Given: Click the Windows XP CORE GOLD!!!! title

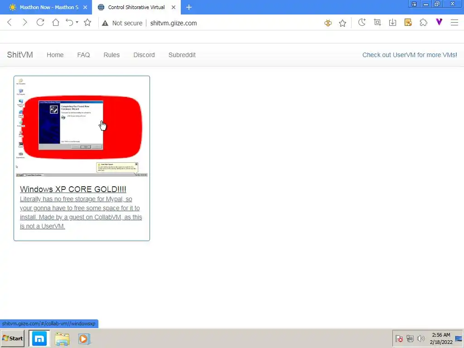Looking at the screenshot, I should tap(73, 189).
